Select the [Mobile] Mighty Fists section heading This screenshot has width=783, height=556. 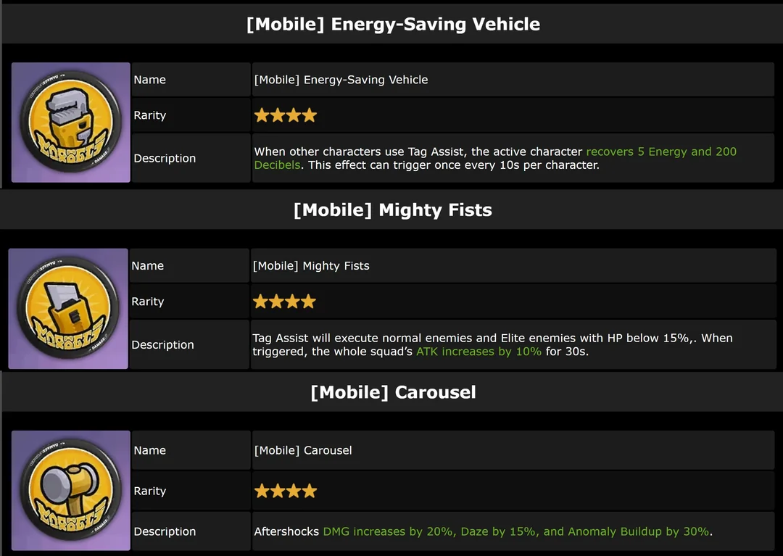click(x=393, y=209)
